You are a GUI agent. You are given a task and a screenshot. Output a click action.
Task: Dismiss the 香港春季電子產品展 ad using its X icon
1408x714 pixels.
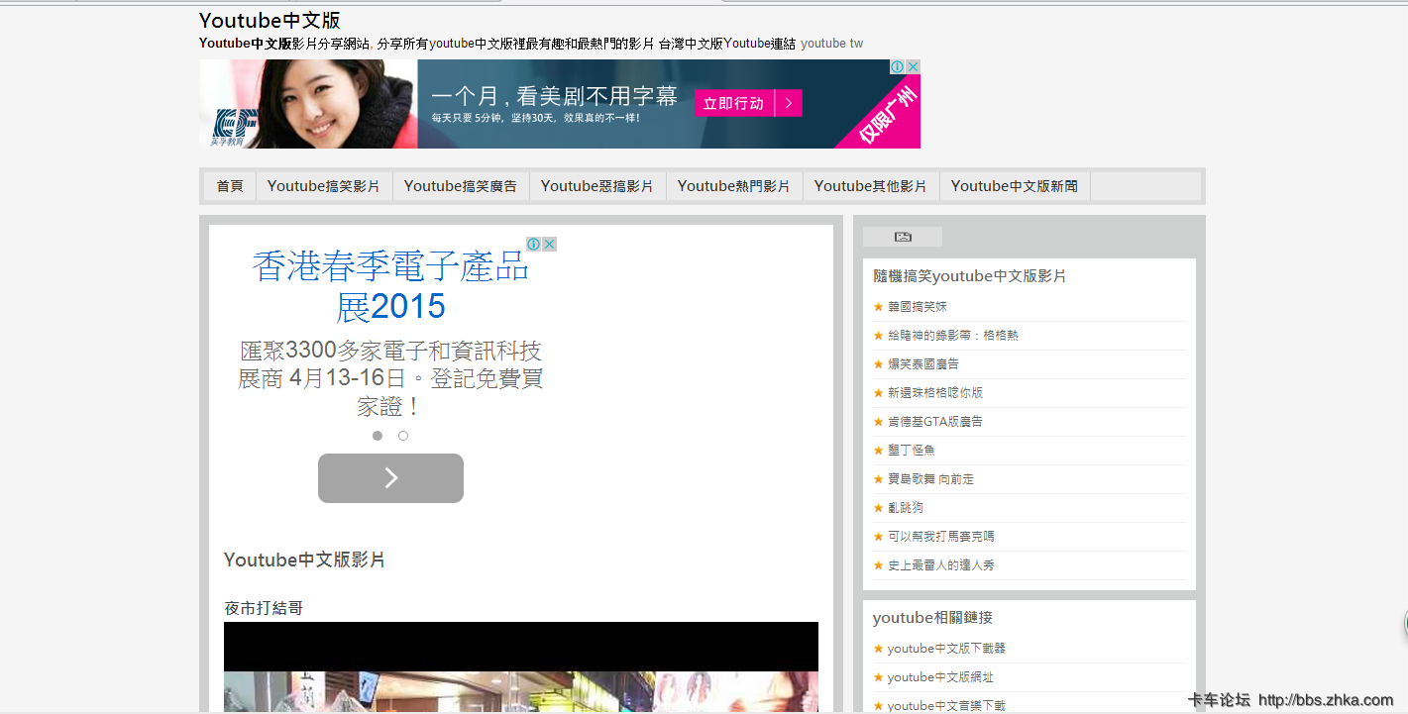point(549,244)
